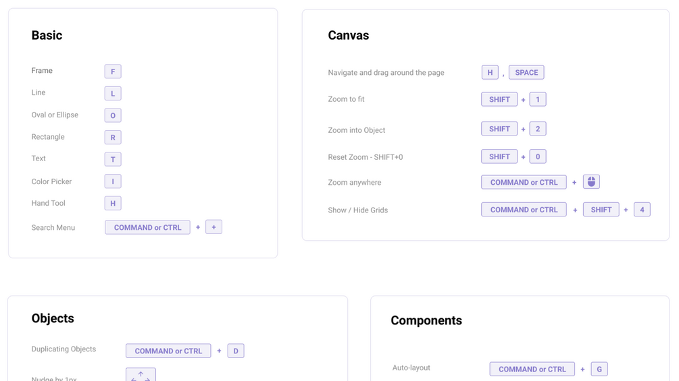Screen dimensions: 679x381
Task: Click the O key for Oval or Ellipse
Action: [113, 115]
